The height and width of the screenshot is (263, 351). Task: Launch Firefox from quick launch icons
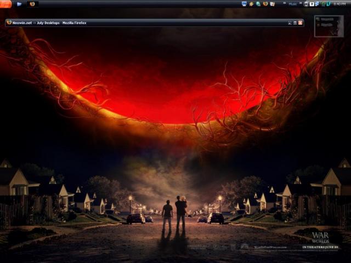point(265,4)
